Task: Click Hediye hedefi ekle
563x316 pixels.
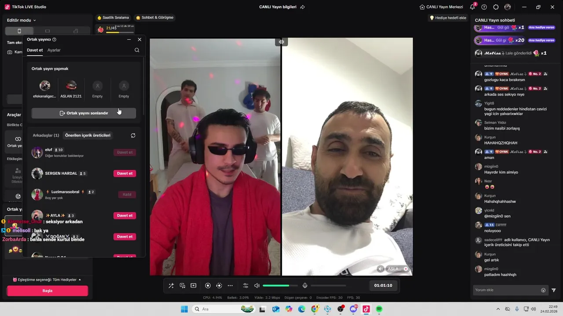Action: coord(448,18)
